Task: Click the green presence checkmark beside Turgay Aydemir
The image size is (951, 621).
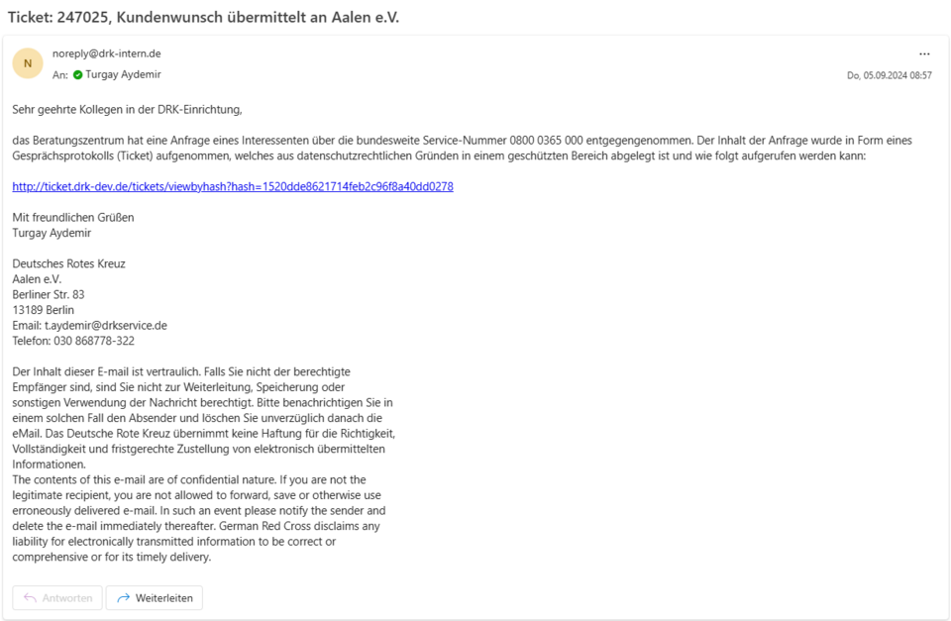Action: pyautogui.click(x=77, y=74)
